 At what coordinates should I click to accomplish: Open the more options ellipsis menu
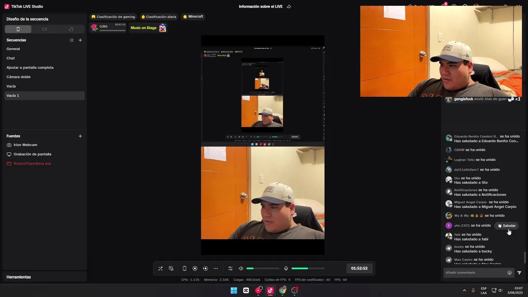point(216,269)
